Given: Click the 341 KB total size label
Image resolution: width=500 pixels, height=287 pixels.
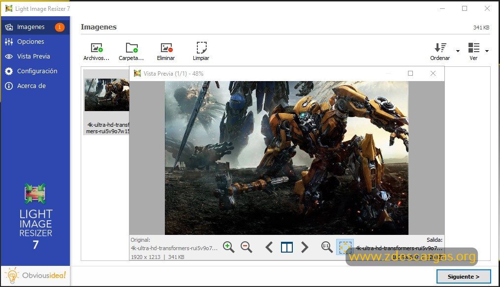Looking at the screenshot, I should [x=481, y=28].
